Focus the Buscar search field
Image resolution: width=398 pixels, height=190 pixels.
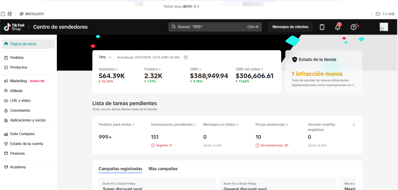215,27
